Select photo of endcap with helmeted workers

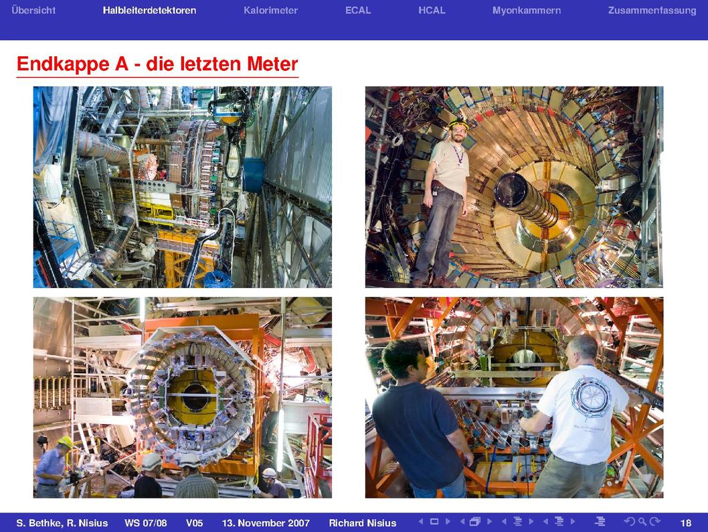click(x=183, y=397)
